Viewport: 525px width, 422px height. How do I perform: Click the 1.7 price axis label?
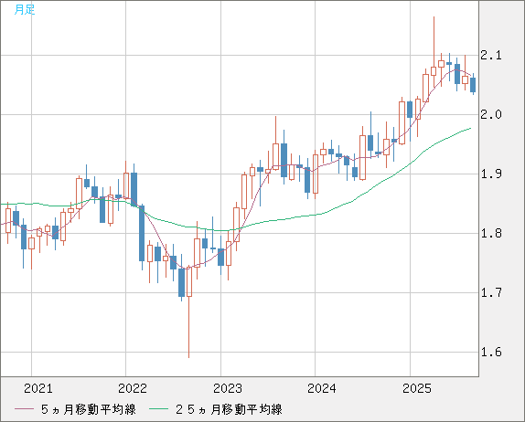tap(491, 293)
